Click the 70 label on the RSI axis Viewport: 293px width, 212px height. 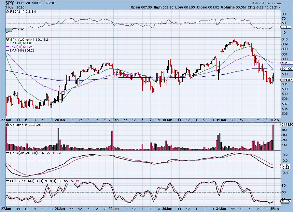click(284, 18)
